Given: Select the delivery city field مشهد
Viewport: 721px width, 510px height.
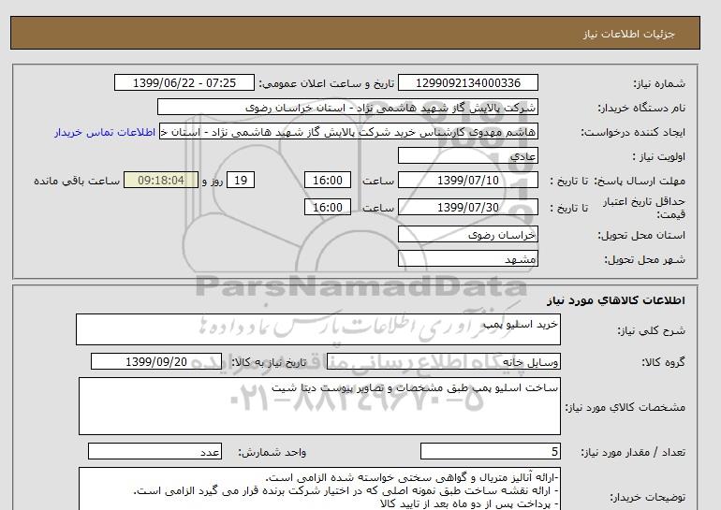Looking at the screenshot, I should pos(467,258).
